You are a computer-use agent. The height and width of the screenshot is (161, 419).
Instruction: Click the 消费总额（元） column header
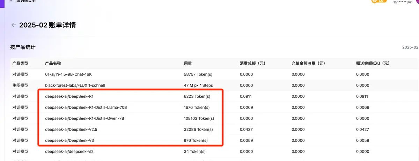tap(253, 63)
